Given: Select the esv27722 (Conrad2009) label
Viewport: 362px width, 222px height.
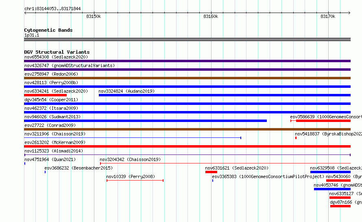Looking at the screenshot, I should pos(50,125).
